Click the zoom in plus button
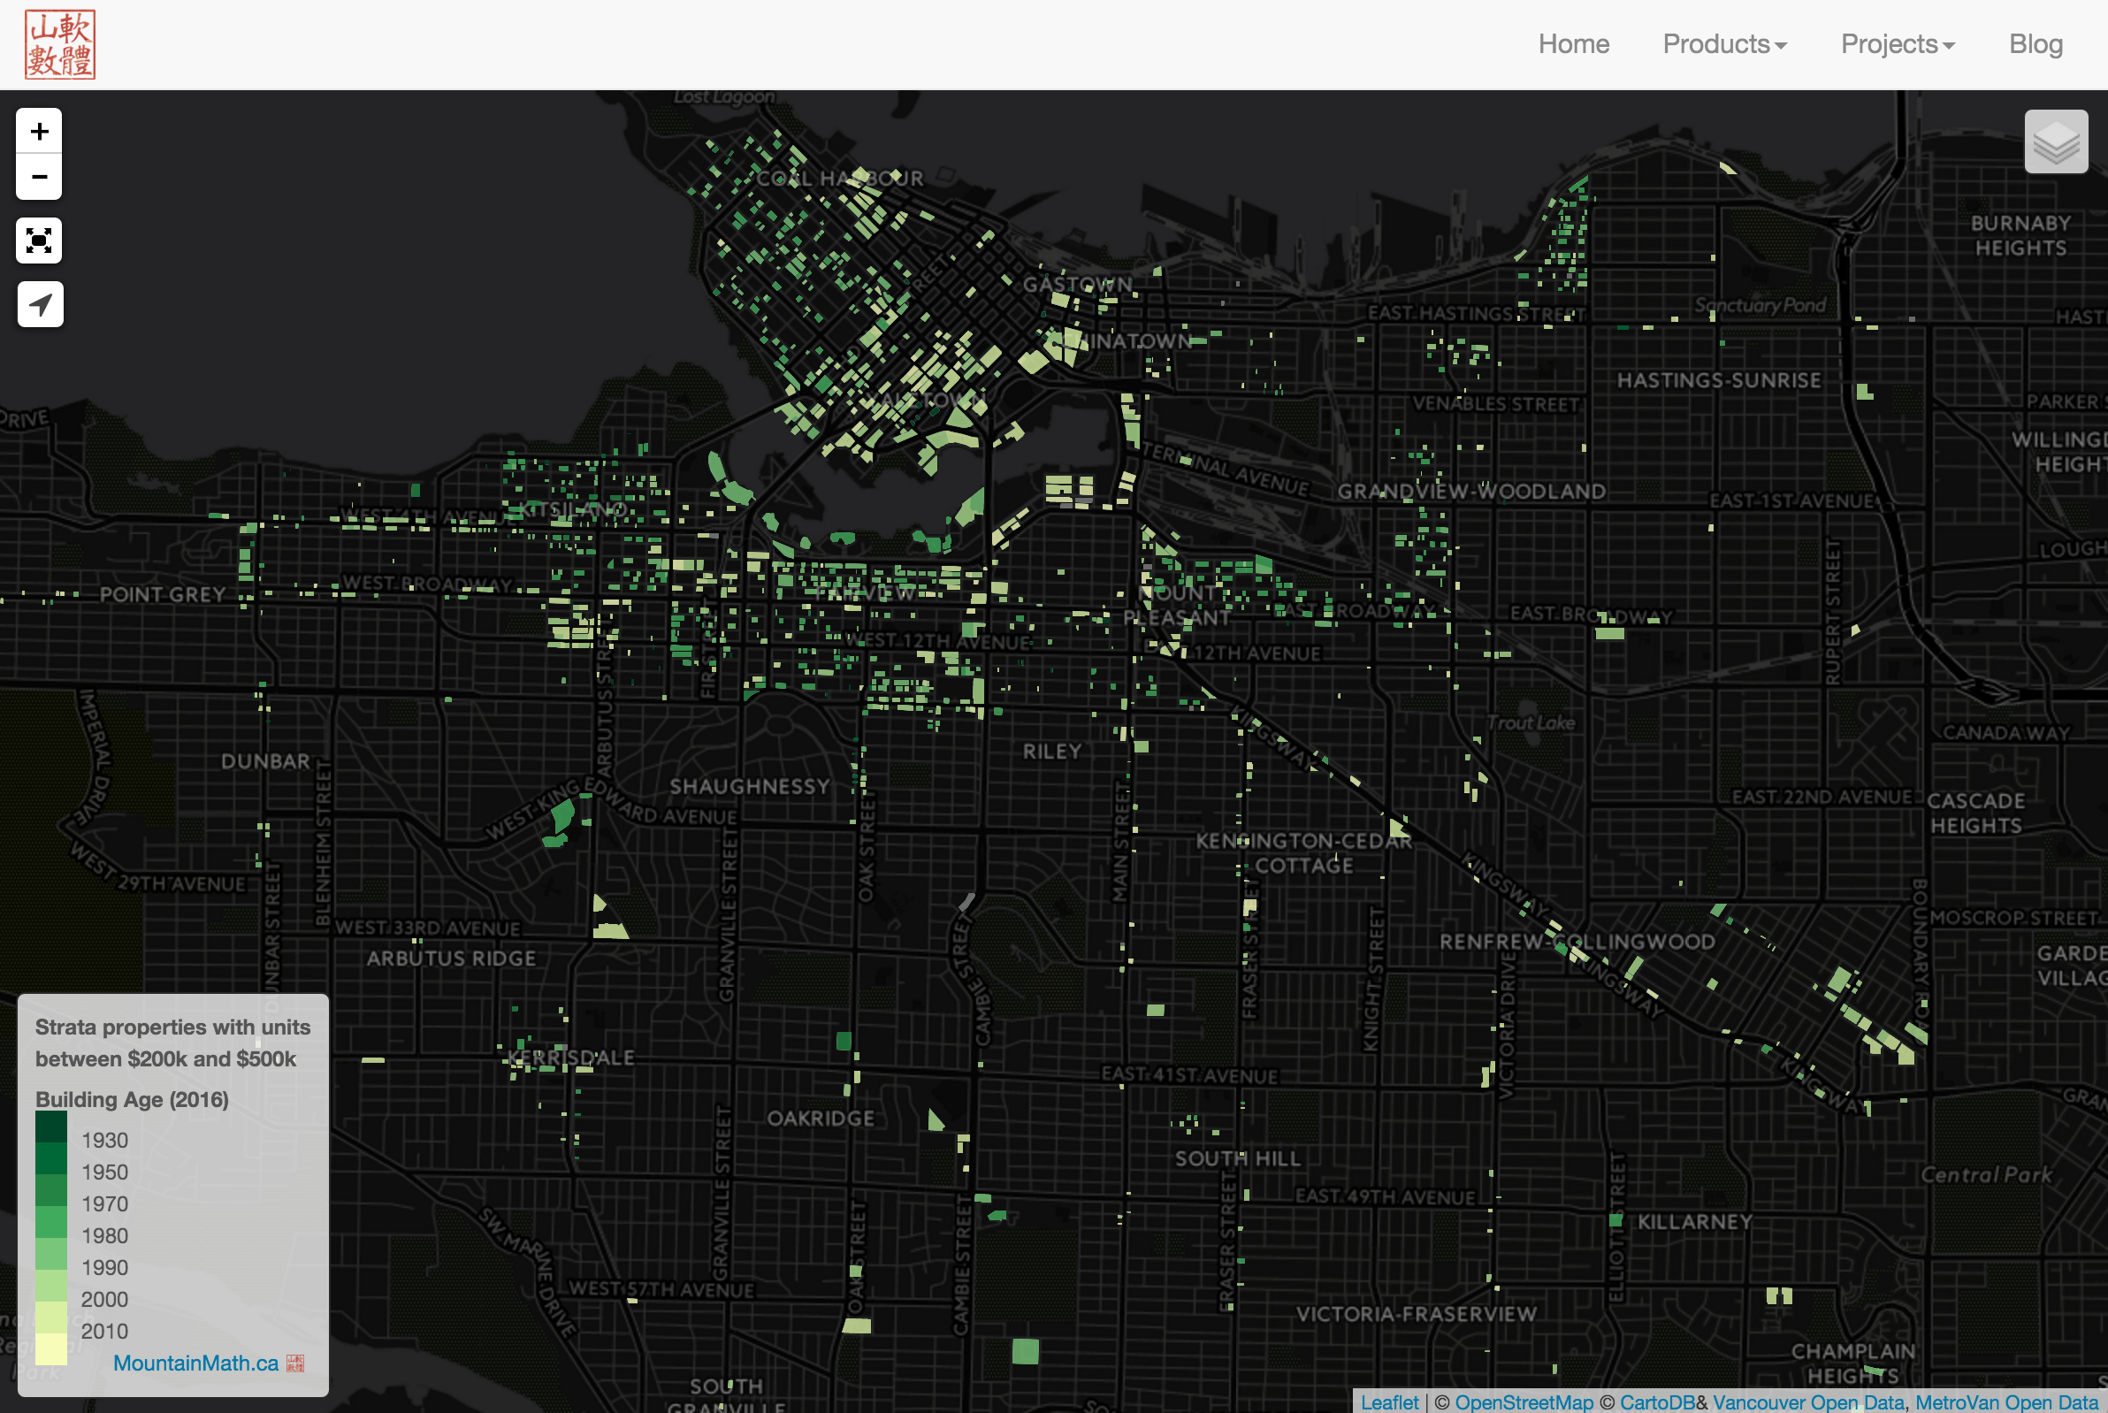Screen dimensions: 2108x1413 pyautogui.click(x=39, y=132)
